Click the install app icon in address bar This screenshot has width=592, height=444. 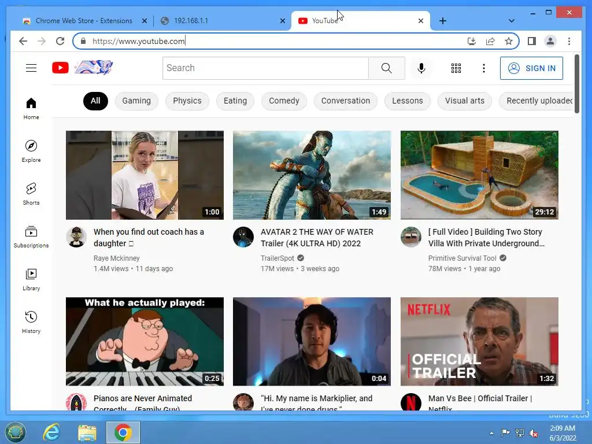tap(472, 41)
